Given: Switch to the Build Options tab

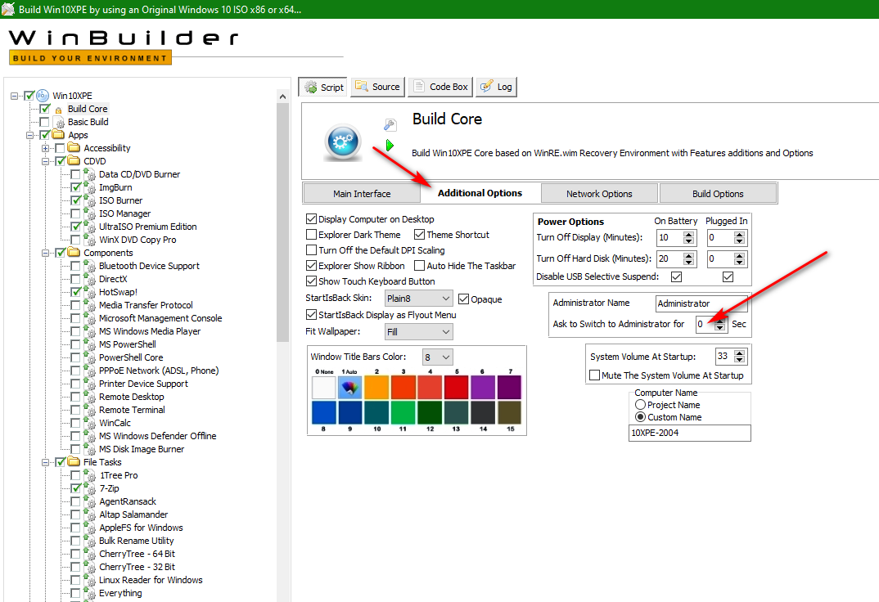Looking at the screenshot, I should 718,194.
